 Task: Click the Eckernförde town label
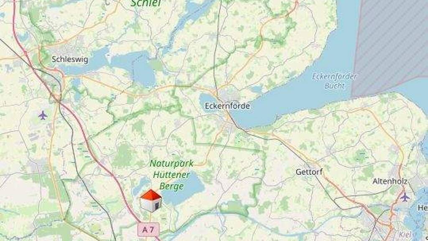click(x=227, y=106)
